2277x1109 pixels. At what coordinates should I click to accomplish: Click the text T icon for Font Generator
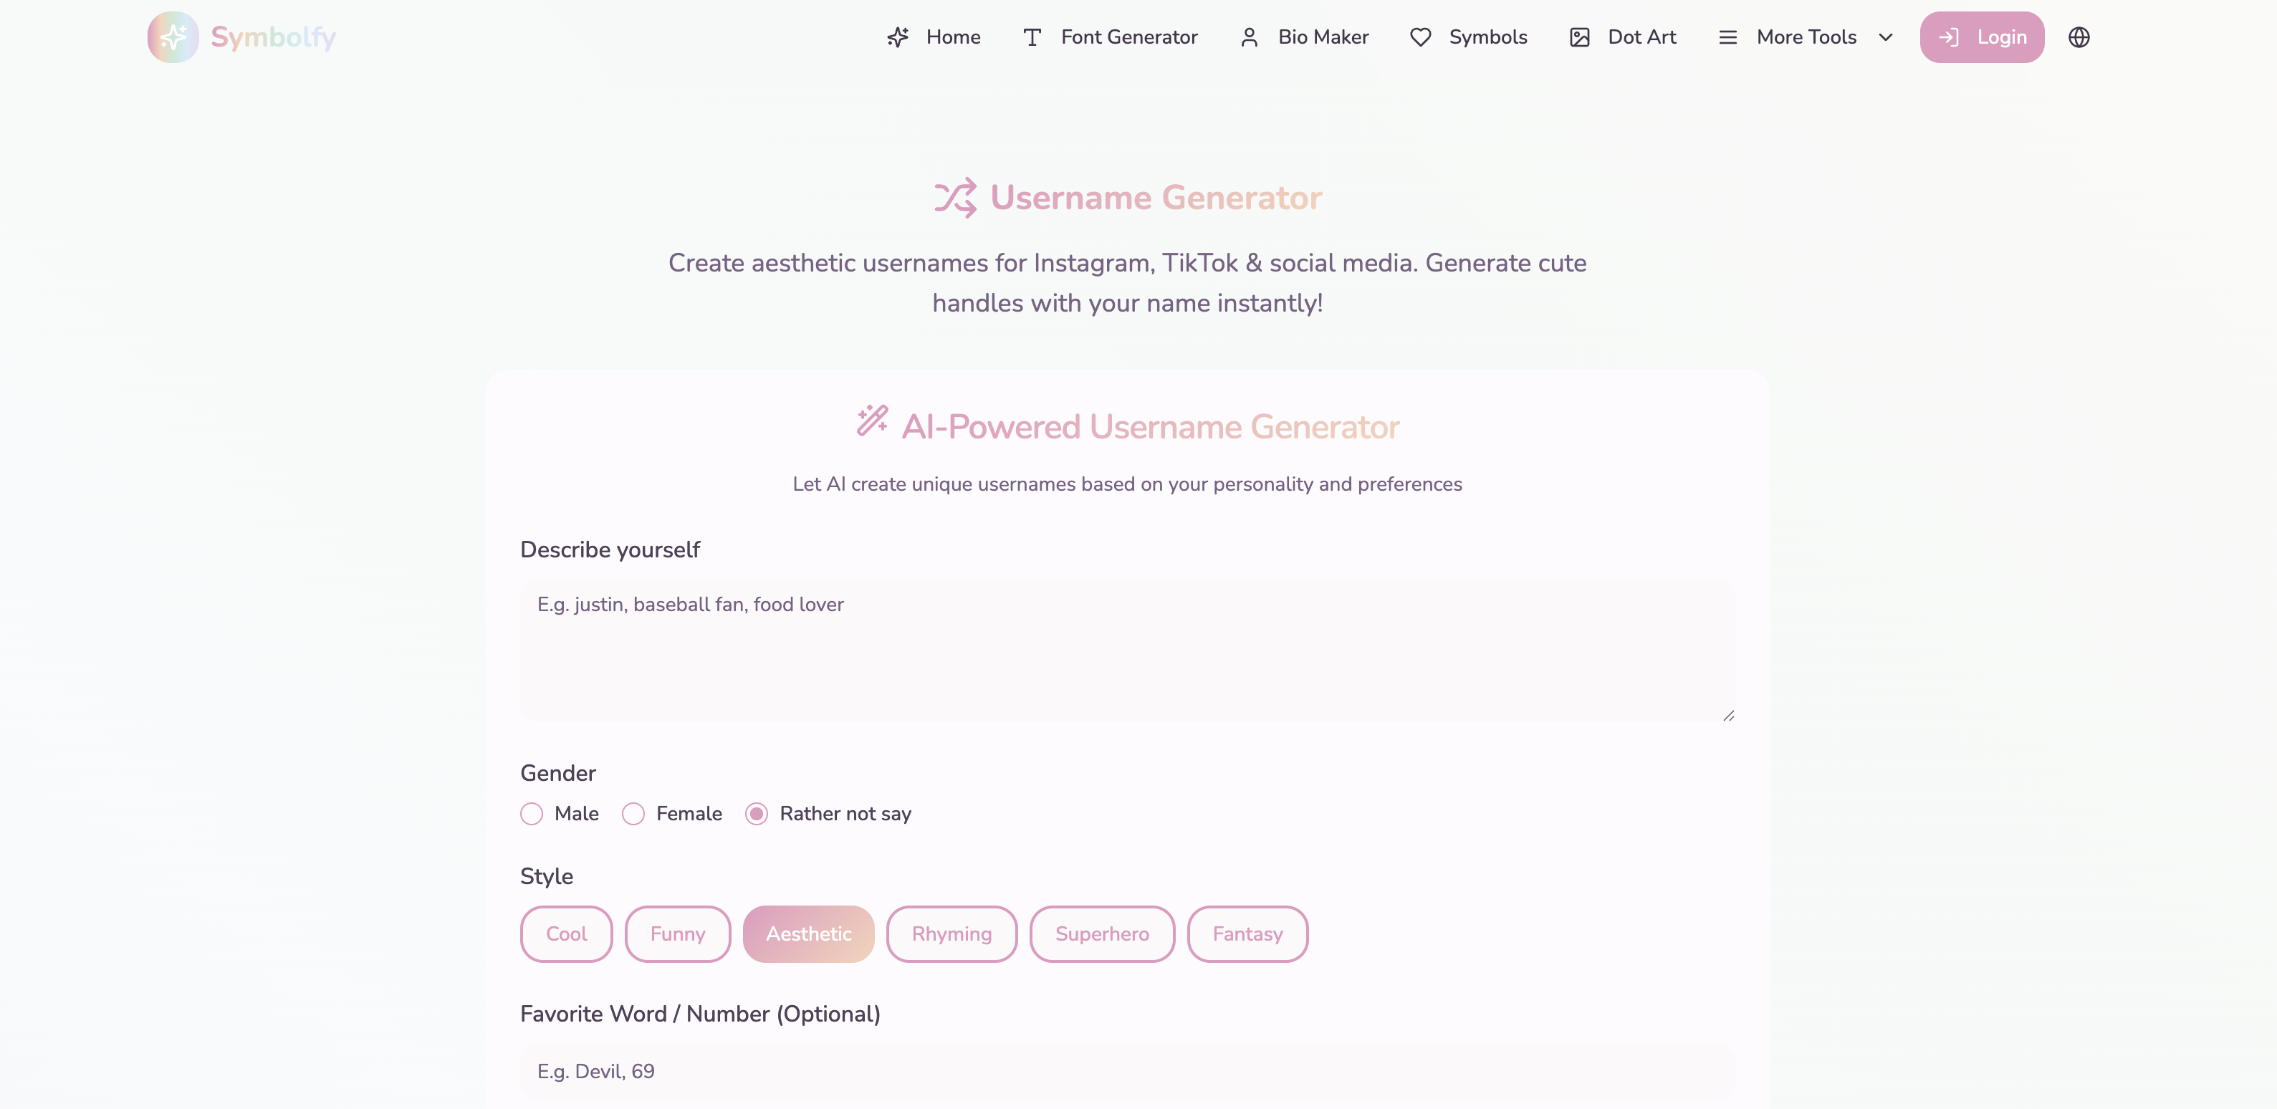click(x=1032, y=37)
